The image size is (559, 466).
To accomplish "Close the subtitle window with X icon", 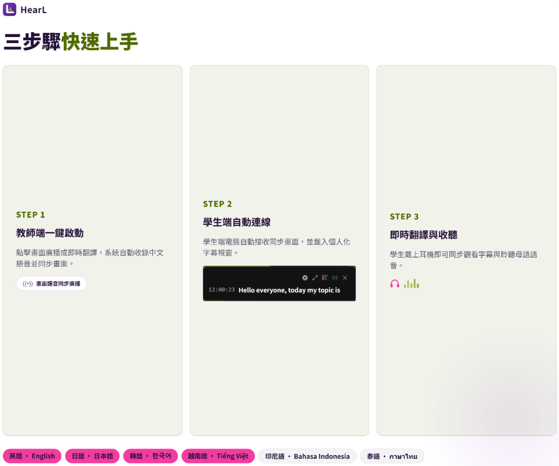I will click(x=345, y=278).
